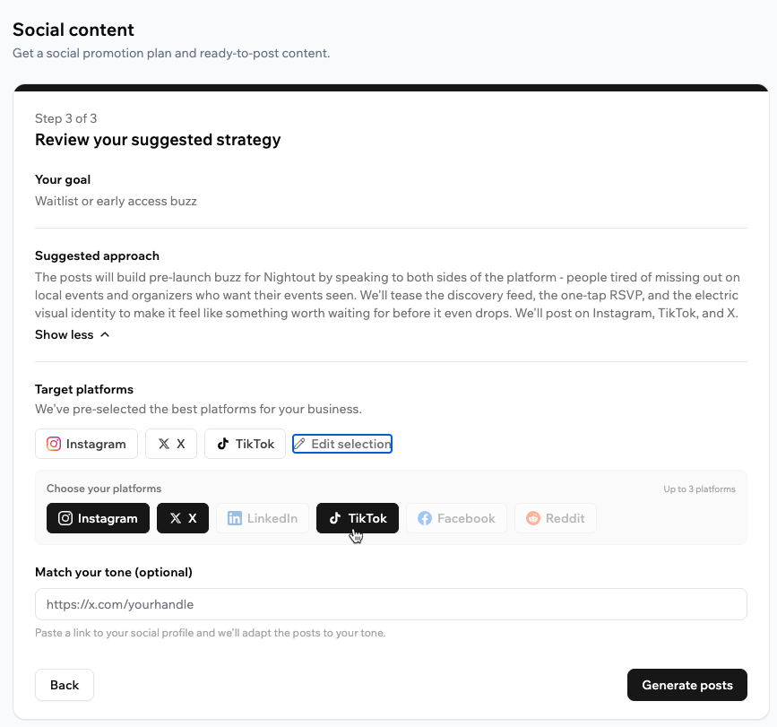The width and height of the screenshot is (777, 727).
Task: Select the Up to 3 platforms label area
Action: [702, 489]
